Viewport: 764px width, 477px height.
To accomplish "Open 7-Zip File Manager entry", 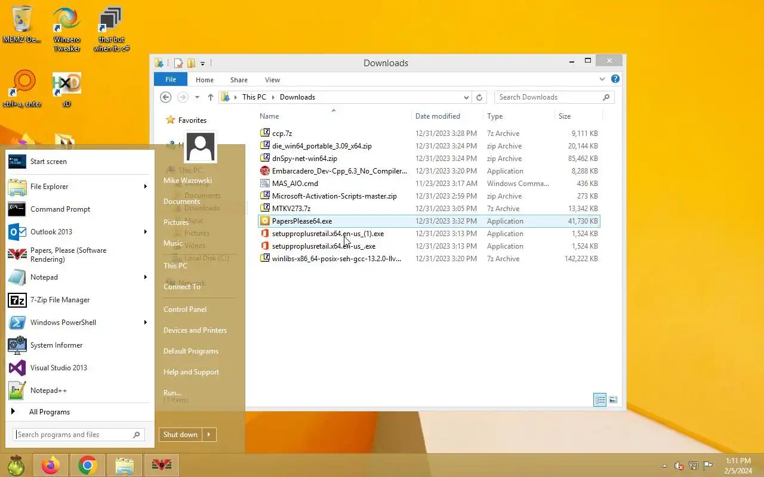I will 78,300.
